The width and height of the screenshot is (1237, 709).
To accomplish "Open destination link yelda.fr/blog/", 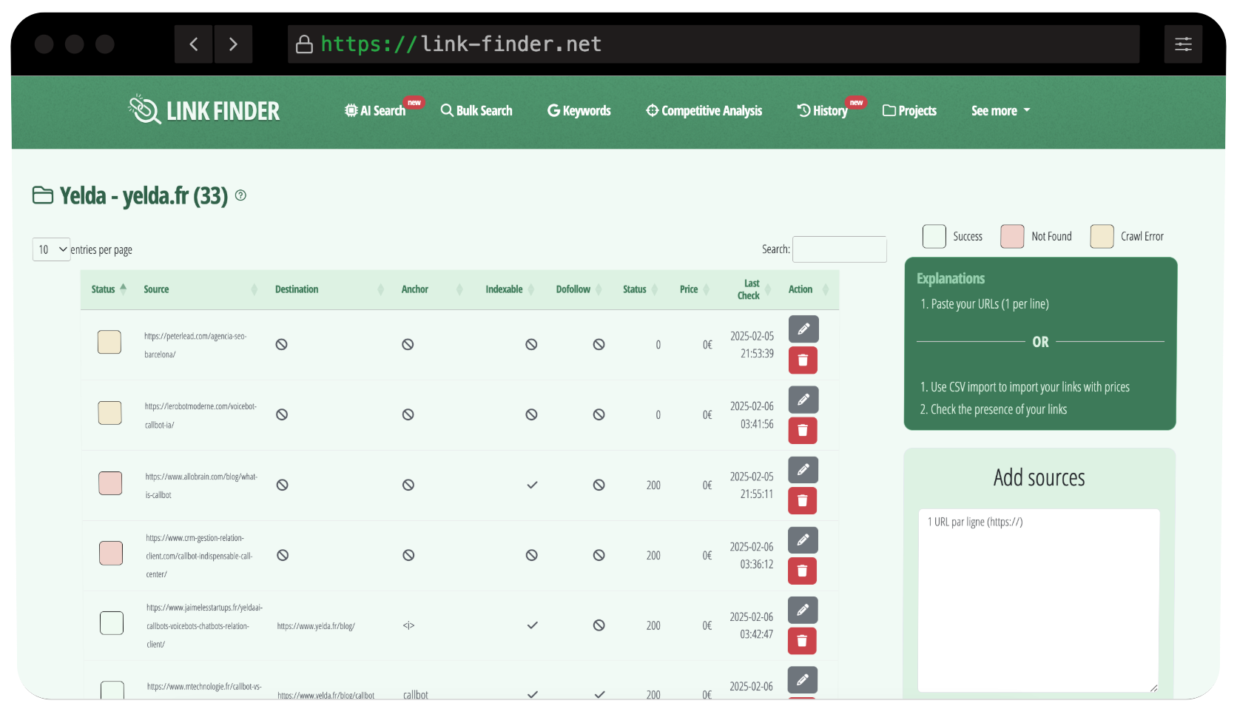I will pyautogui.click(x=316, y=626).
